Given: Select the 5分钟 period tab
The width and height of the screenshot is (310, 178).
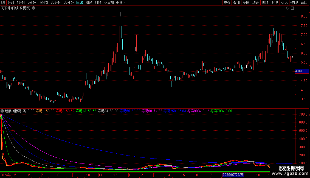Looking at the screenshot, I should point(32,2).
